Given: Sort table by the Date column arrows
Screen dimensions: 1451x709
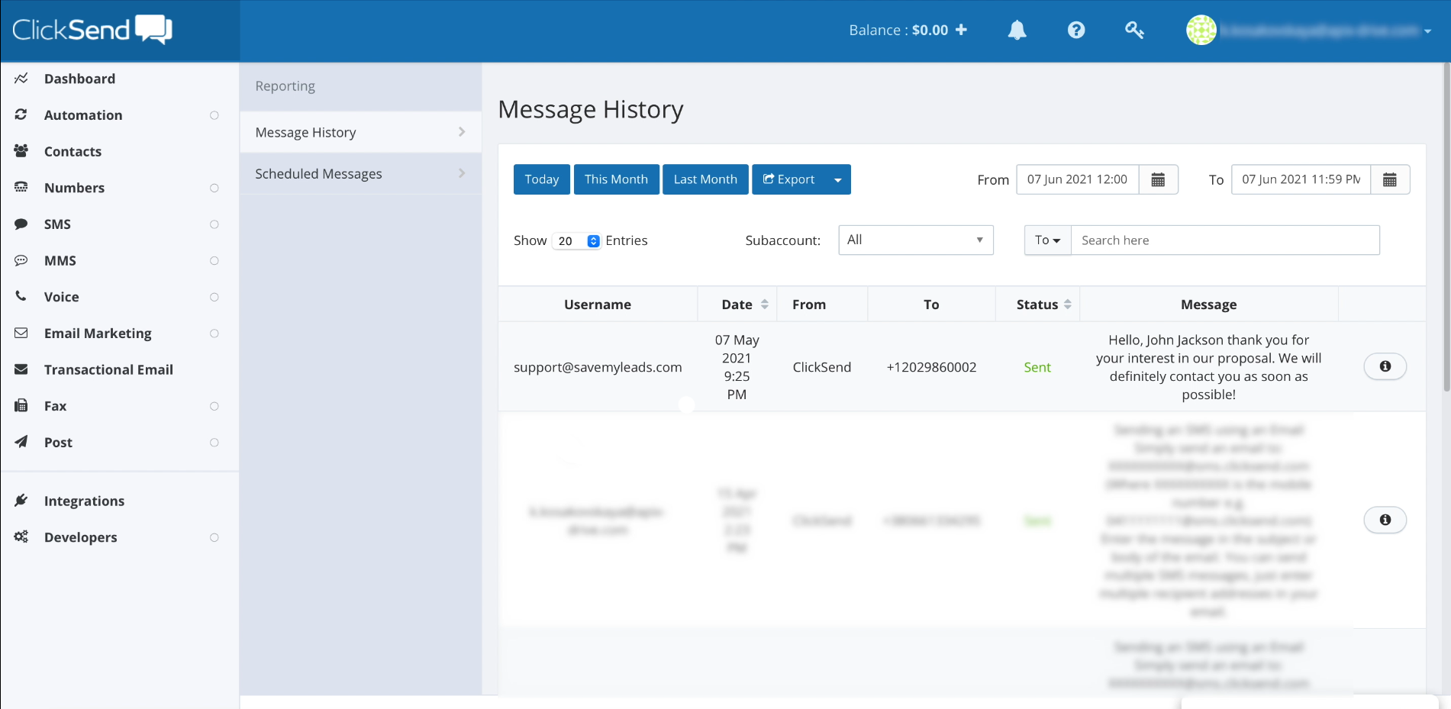Looking at the screenshot, I should click(x=765, y=305).
